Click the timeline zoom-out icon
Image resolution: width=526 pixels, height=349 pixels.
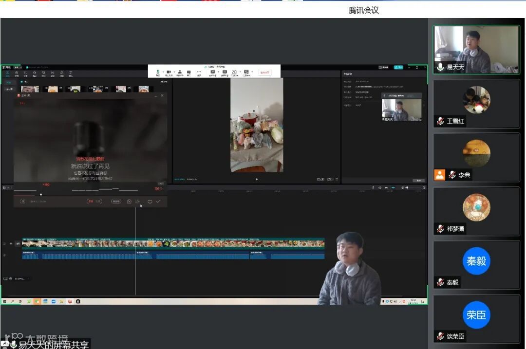[x=403, y=188]
